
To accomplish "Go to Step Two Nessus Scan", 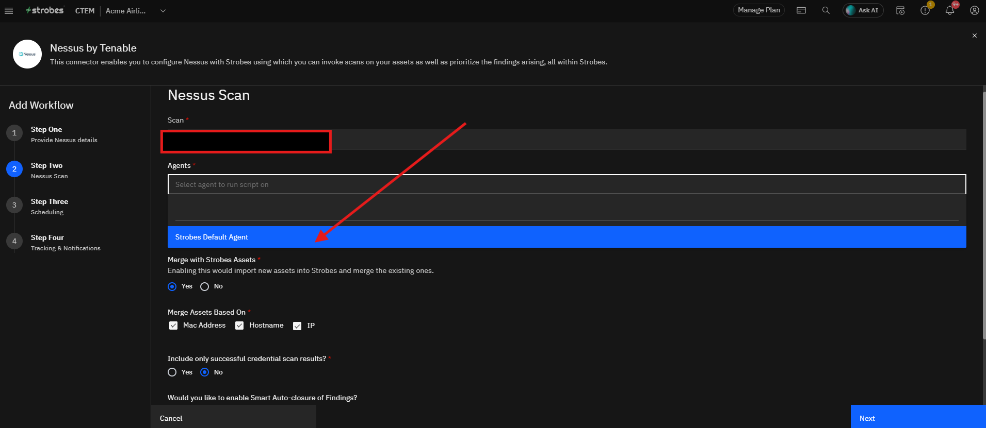I will point(49,170).
